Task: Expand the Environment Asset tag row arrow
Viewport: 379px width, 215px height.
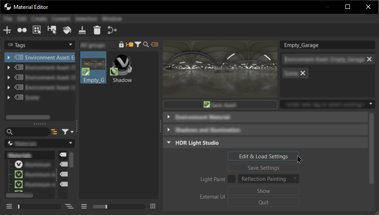Action: (x=9, y=58)
